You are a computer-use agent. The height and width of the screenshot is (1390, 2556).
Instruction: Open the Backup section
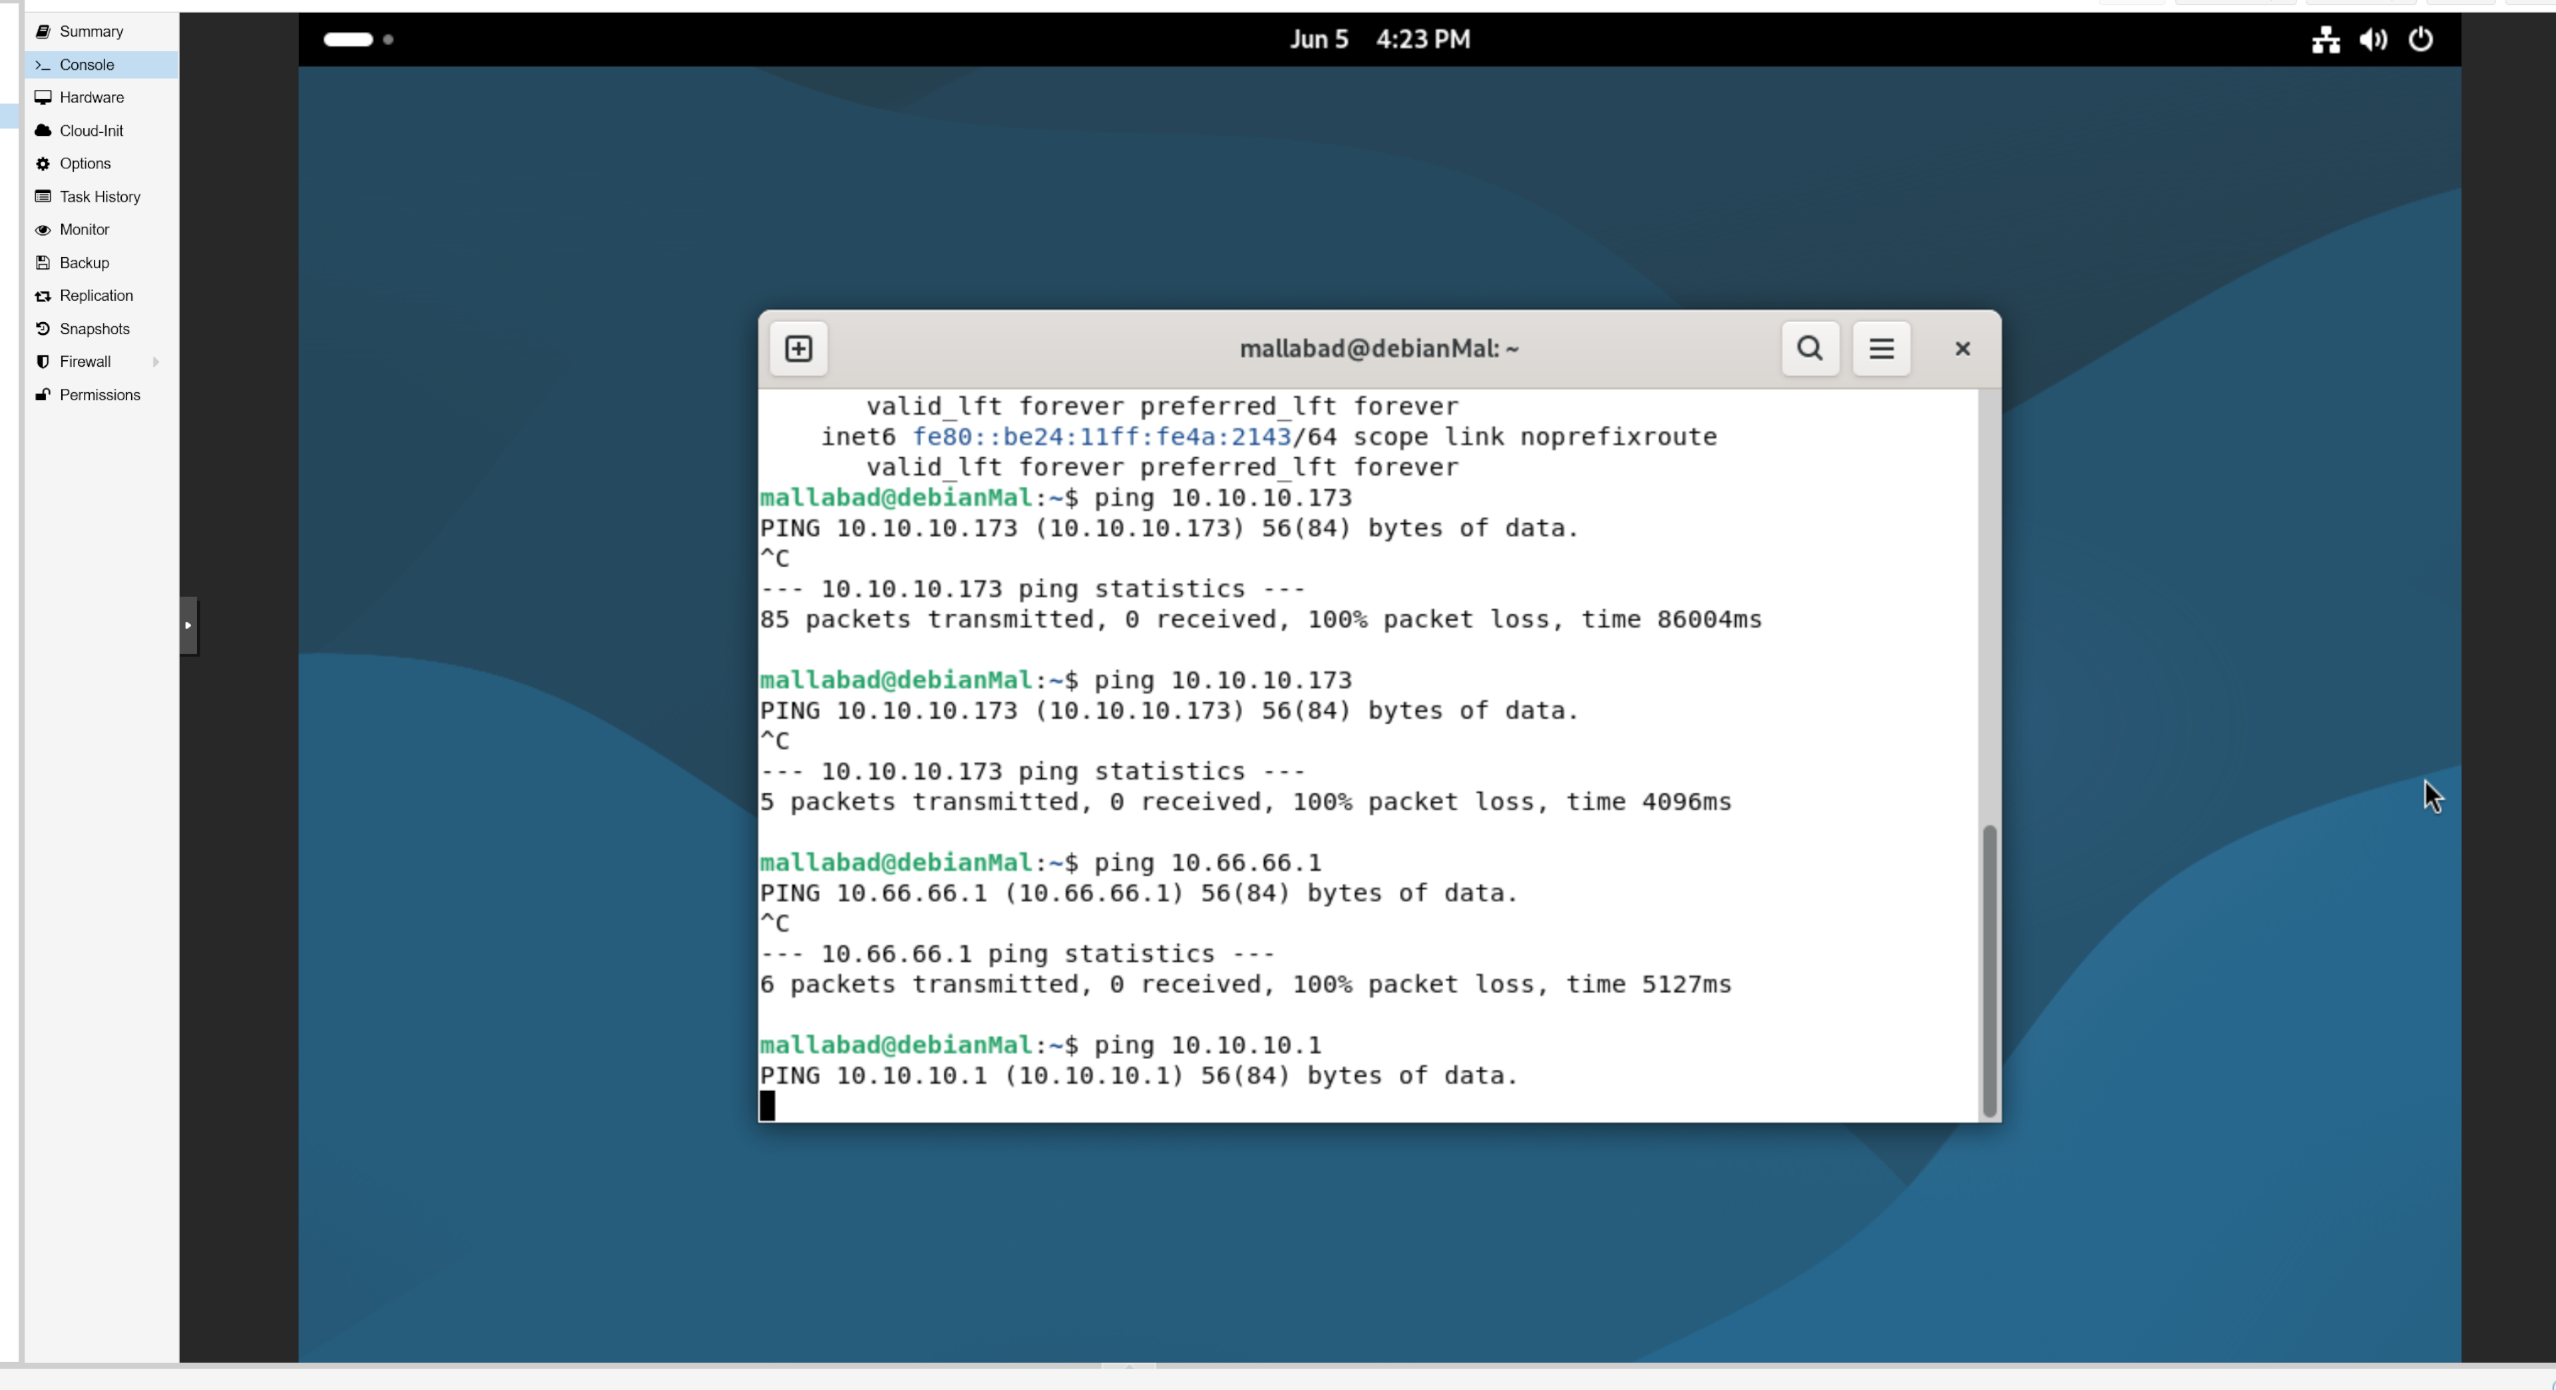[101, 263]
